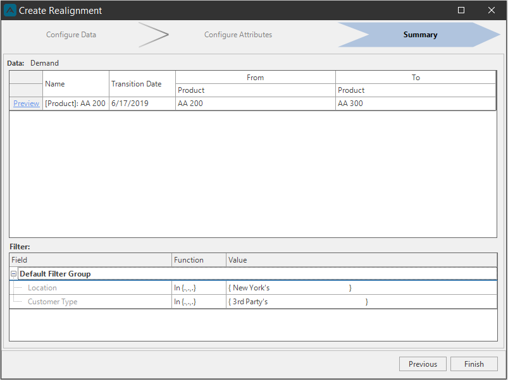Click the Function column header in Filter
The height and width of the screenshot is (380, 508).
pyautogui.click(x=199, y=260)
